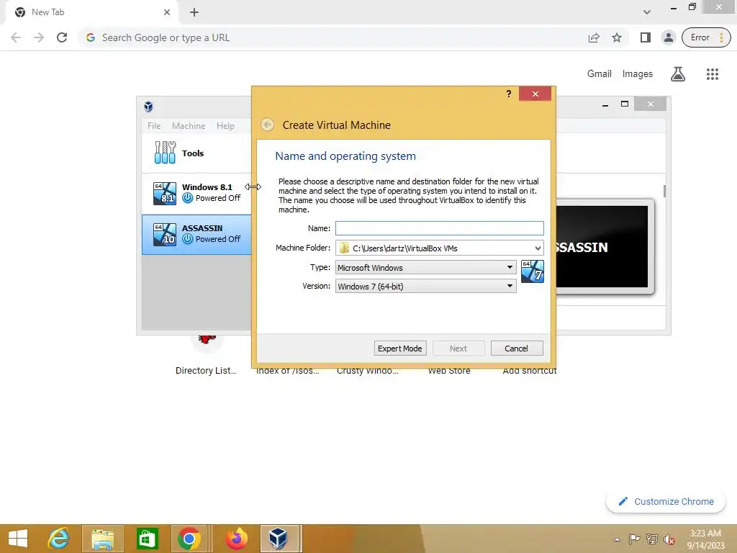The image size is (737, 553).
Task: Open Images link
Action: coord(638,74)
